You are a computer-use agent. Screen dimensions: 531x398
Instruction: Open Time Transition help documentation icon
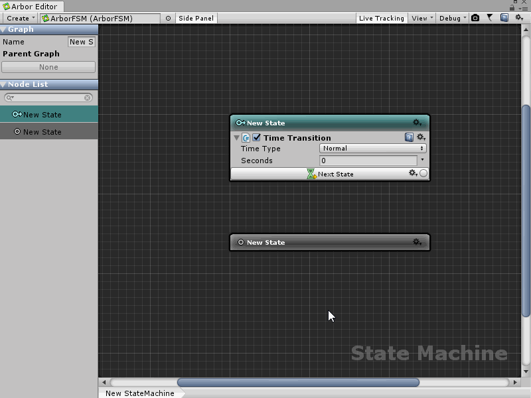[x=409, y=137]
